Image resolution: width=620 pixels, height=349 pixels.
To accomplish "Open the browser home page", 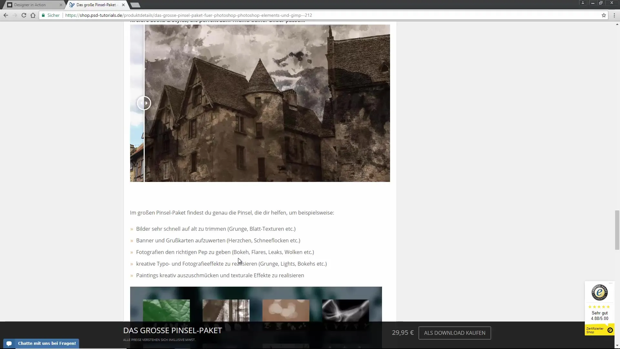I will [33, 15].
